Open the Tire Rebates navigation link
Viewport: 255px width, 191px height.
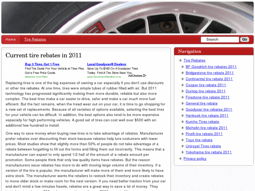pos(194,60)
